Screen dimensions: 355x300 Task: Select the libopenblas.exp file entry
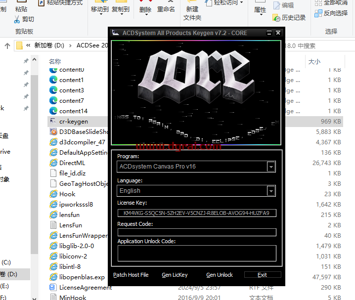coord(82,277)
